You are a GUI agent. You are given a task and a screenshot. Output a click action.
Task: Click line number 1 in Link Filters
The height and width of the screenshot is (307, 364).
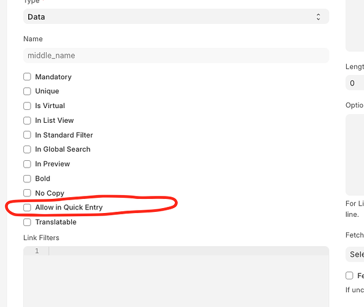[37, 251]
